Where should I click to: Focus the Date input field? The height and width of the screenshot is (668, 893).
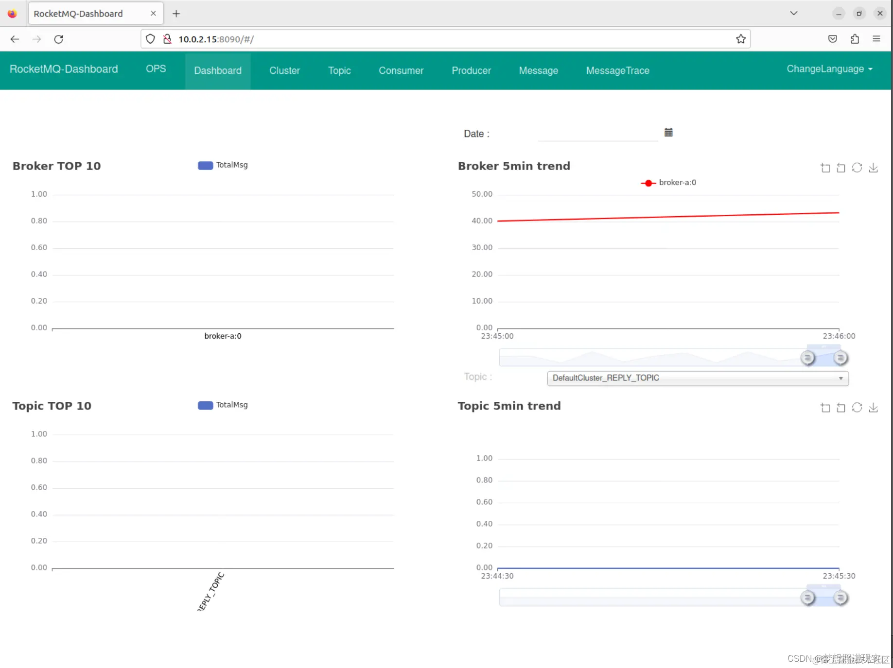pyautogui.click(x=597, y=134)
